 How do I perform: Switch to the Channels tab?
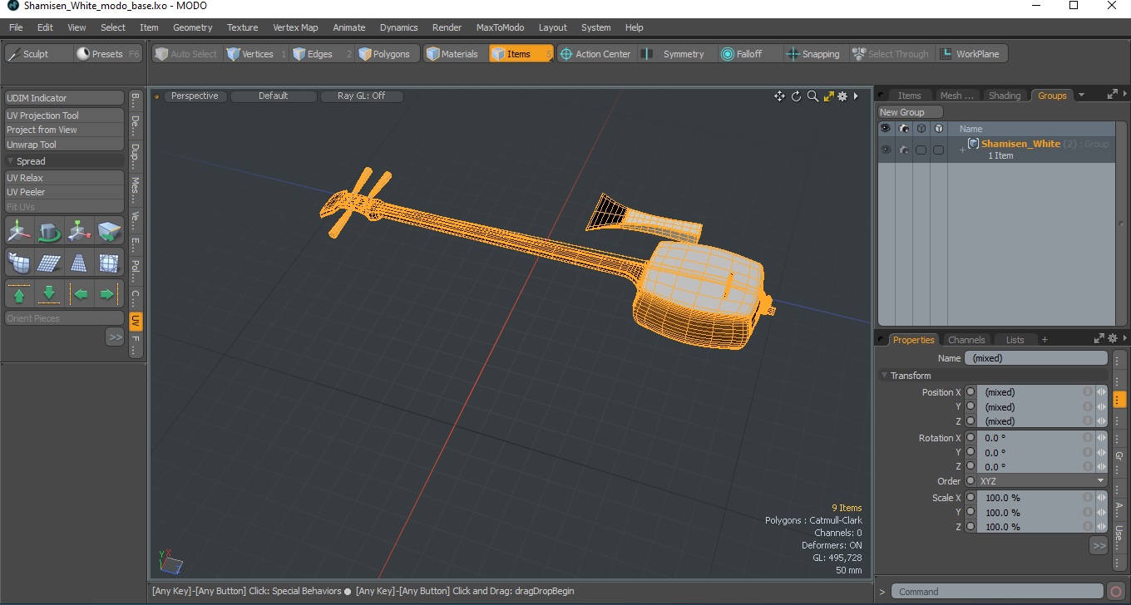click(966, 340)
